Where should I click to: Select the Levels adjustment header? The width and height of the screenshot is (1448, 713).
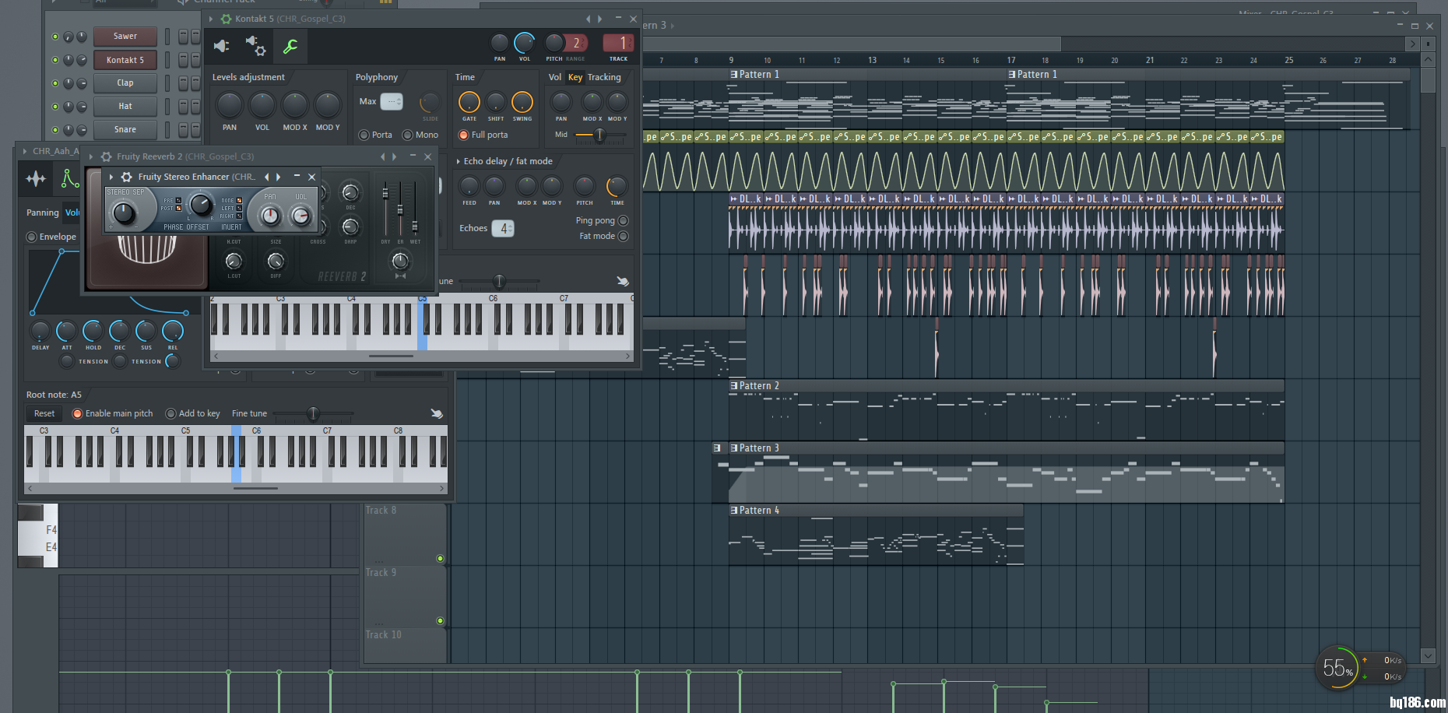tap(248, 77)
